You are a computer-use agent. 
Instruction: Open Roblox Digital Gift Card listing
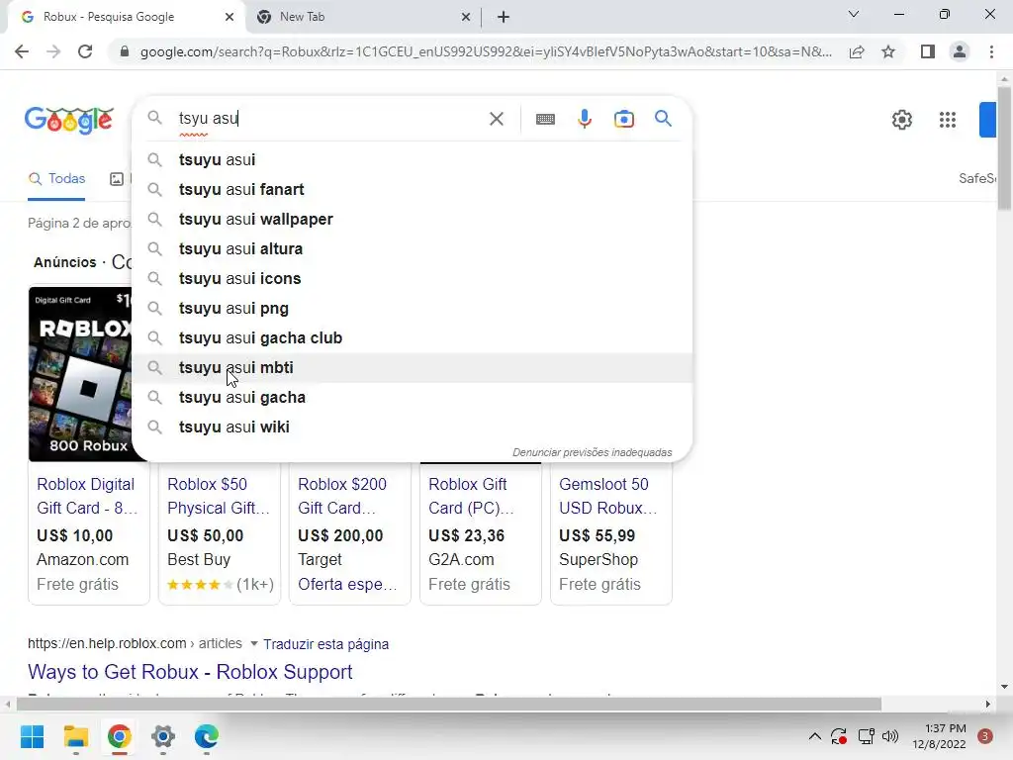[x=87, y=497]
